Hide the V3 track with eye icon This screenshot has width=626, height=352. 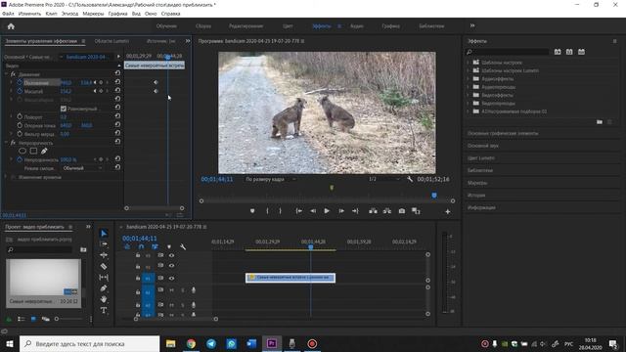[x=171, y=255]
